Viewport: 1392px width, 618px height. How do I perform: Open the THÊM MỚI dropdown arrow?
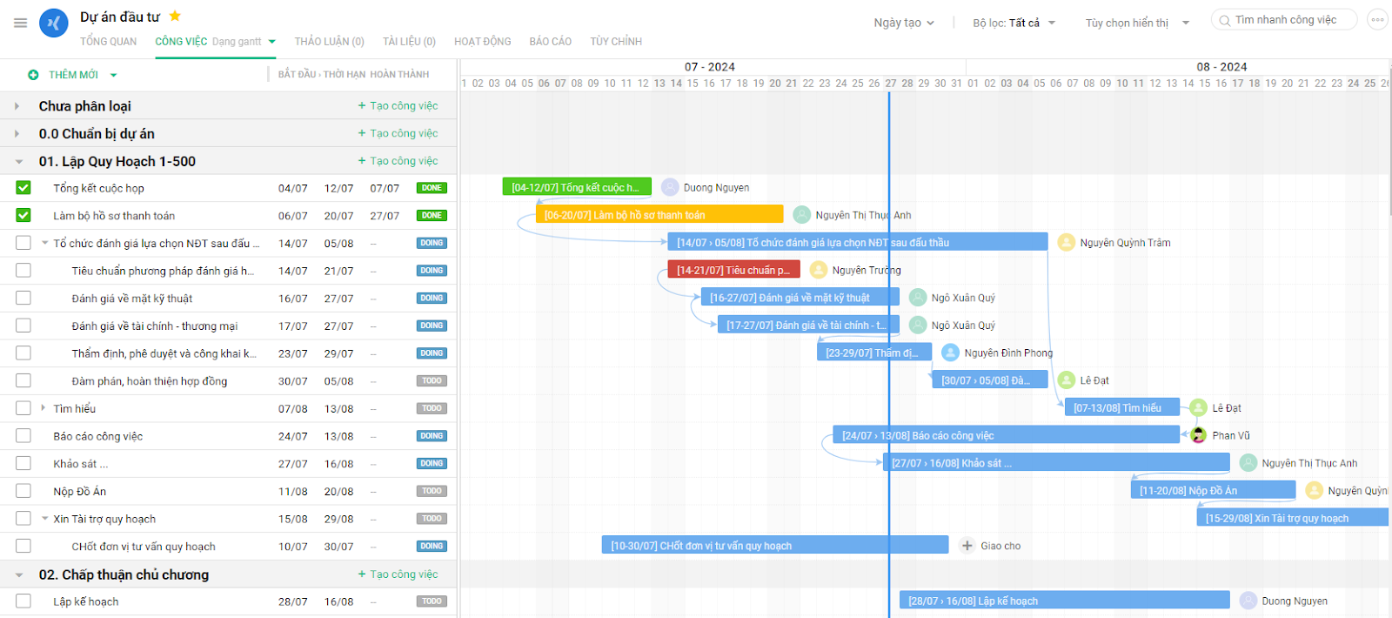(x=114, y=75)
